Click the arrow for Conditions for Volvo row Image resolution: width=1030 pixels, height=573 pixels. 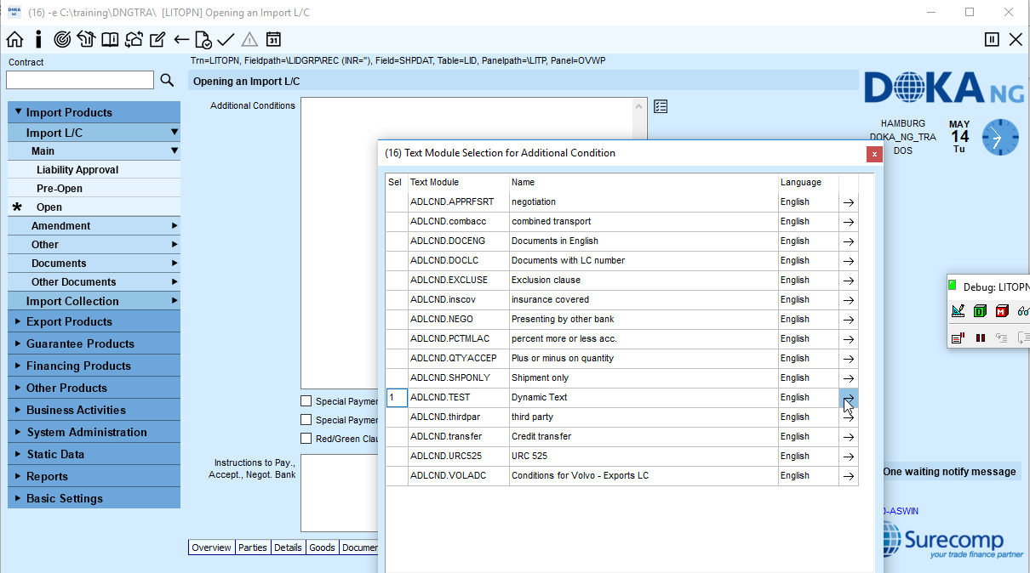coord(849,476)
